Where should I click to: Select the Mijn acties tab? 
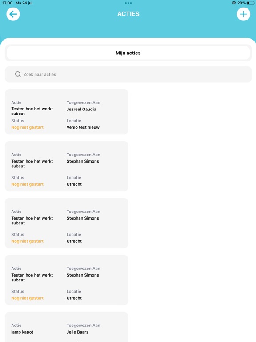click(128, 53)
